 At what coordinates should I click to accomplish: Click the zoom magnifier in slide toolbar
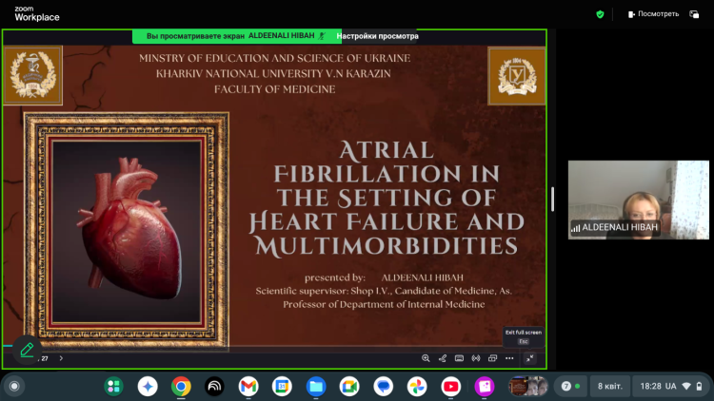426,358
